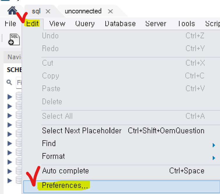The height and width of the screenshot is (194, 220).
Task: Open the Database menu
Action: (x=120, y=24)
